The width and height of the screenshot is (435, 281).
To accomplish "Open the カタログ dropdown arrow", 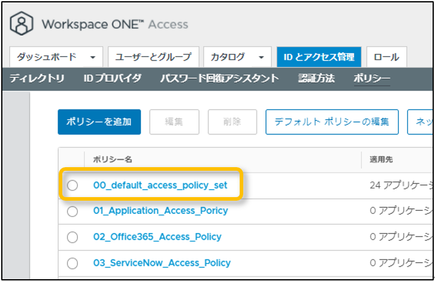I will click(261, 58).
